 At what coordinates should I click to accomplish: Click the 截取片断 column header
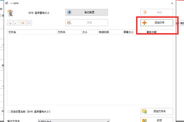click(159, 32)
